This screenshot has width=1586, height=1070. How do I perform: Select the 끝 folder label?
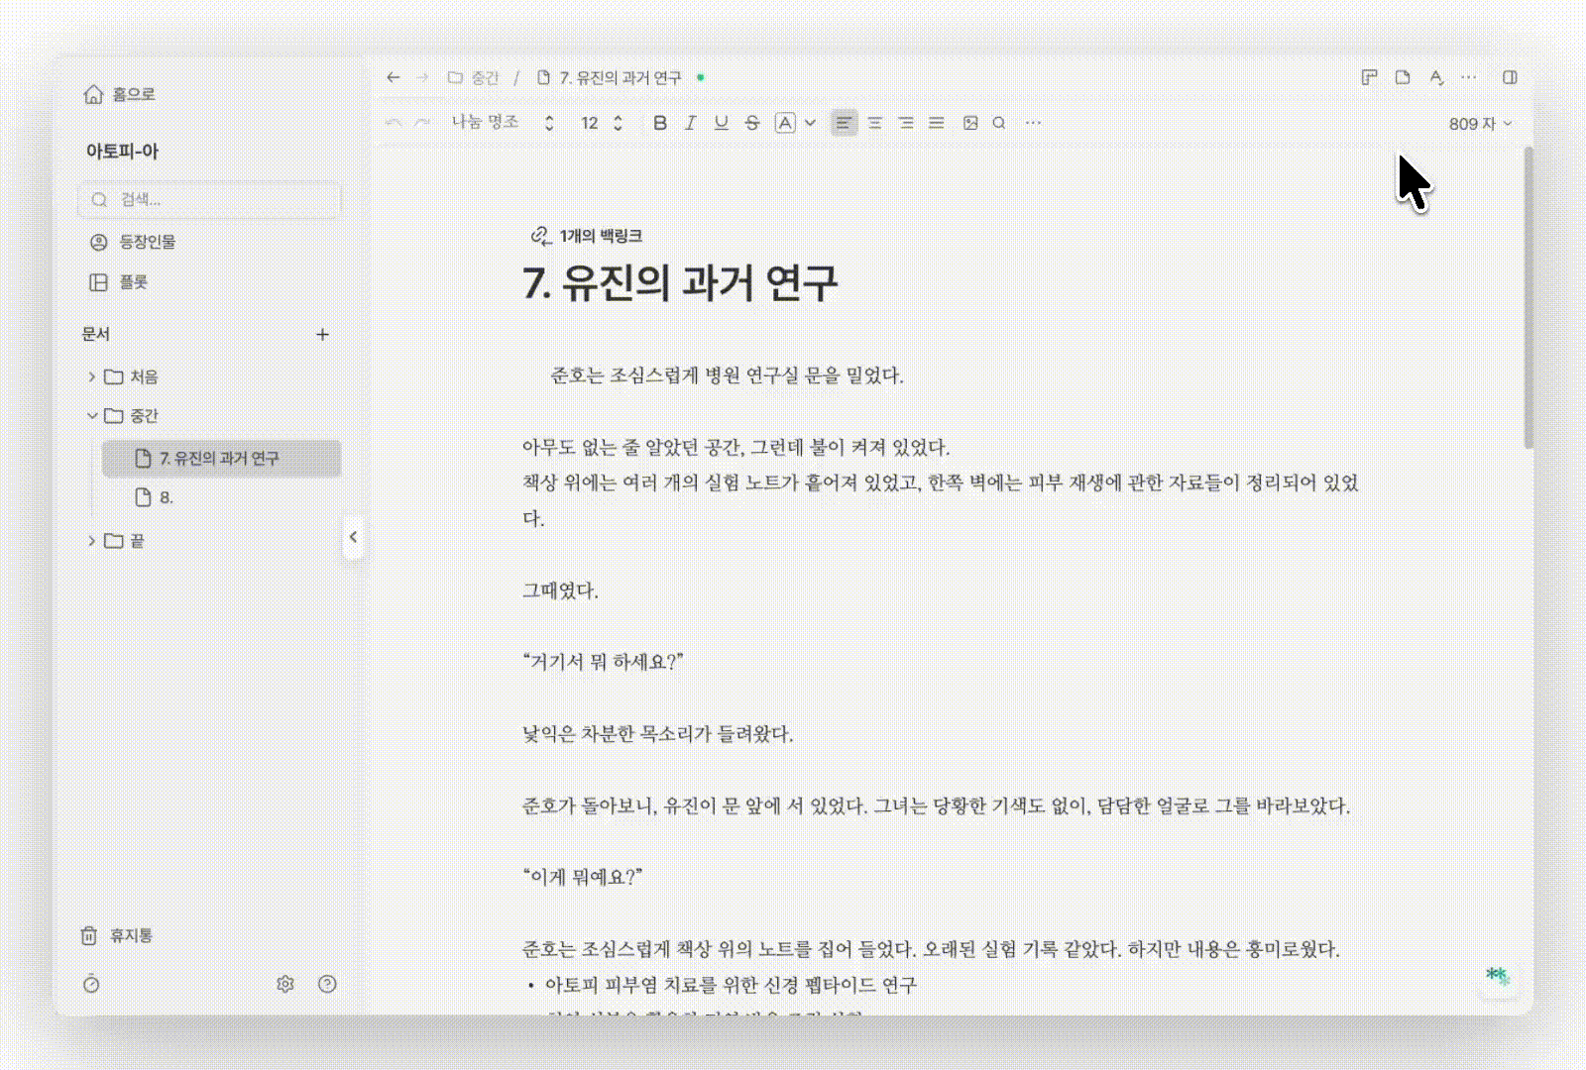coord(137,541)
